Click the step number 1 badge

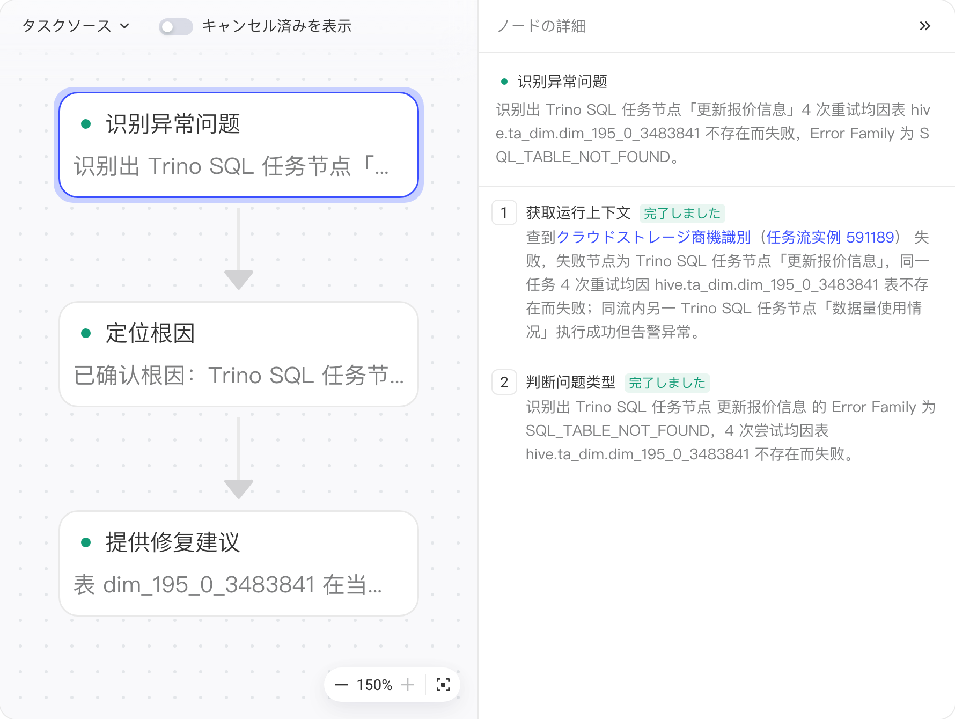point(504,213)
